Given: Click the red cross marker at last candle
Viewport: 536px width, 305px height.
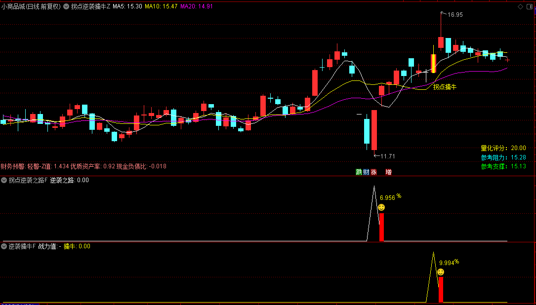Looking at the screenshot, I should [x=508, y=60].
